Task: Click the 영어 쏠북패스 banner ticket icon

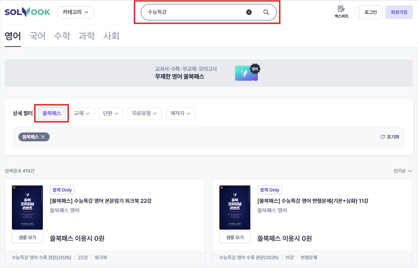Action: tap(248, 72)
